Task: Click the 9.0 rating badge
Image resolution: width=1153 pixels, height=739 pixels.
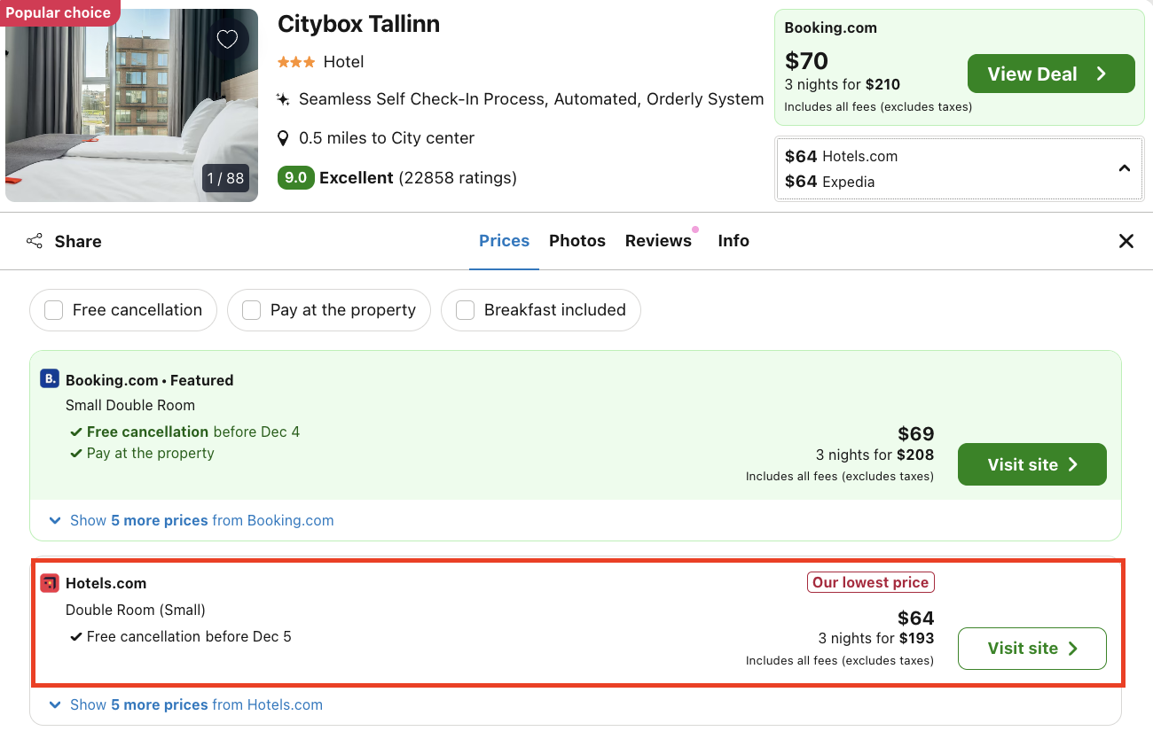Action: 295,178
